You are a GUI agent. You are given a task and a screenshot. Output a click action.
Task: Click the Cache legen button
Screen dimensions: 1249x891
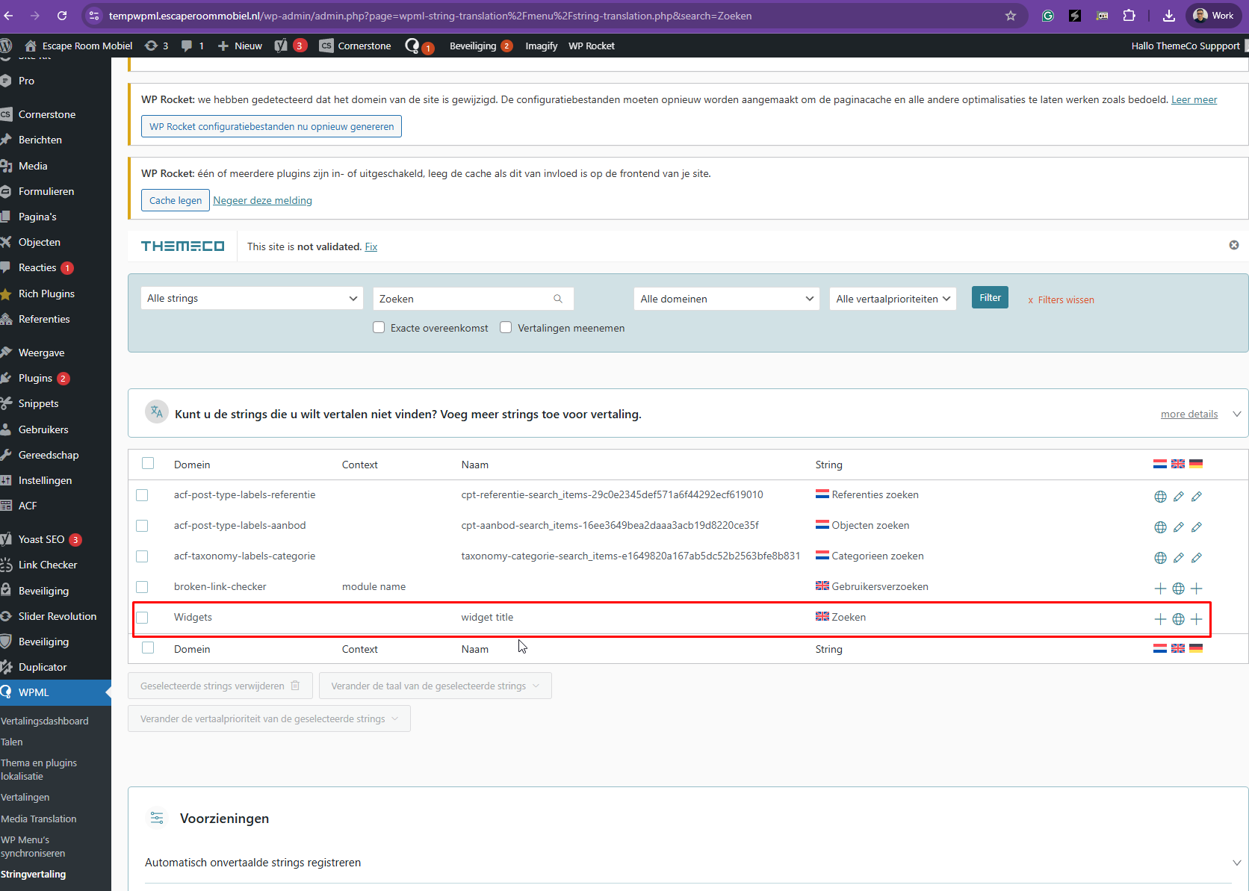[176, 200]
